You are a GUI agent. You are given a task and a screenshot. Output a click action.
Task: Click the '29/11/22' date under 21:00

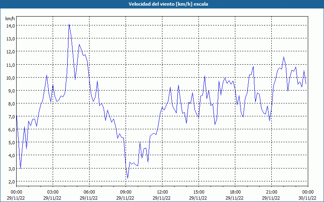point(271,198)
